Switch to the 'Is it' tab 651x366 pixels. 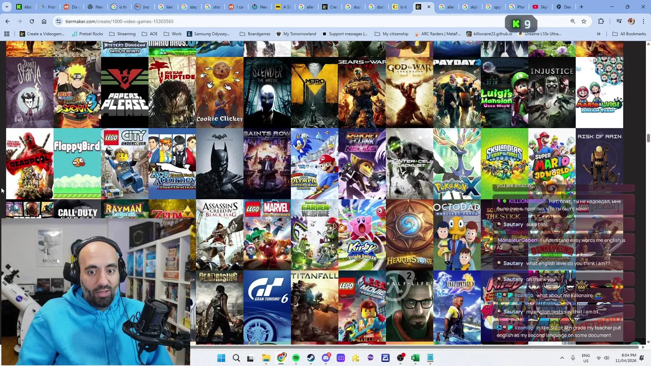tap(400, 7)
